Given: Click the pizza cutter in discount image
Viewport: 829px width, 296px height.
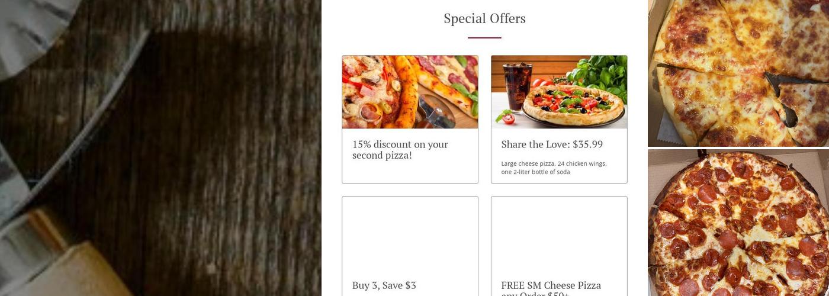Looking at the screenshot, I should (x=436, y=112).
